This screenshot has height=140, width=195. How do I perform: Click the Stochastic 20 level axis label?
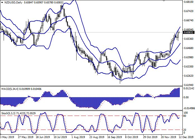point(185,130)
